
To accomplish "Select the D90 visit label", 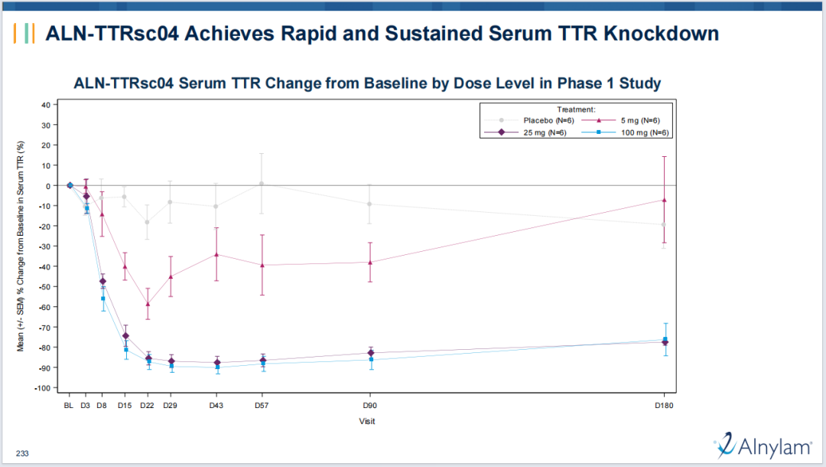I will point(370,404).
